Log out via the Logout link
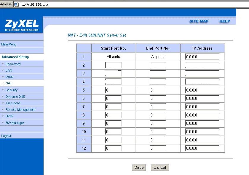Image resolution: width=249 pixels, height=175 pixels. [6, 136]
